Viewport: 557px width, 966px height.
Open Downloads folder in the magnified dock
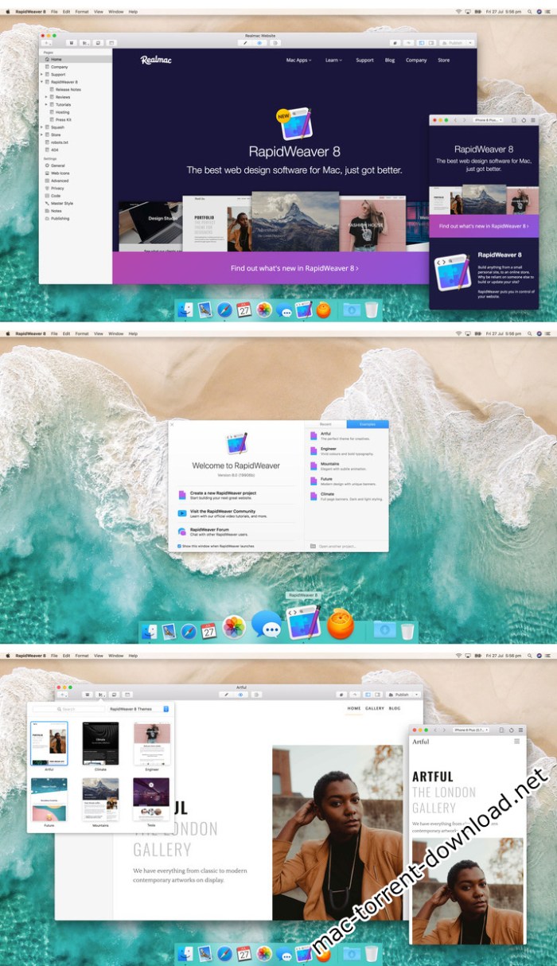(384, 630)
